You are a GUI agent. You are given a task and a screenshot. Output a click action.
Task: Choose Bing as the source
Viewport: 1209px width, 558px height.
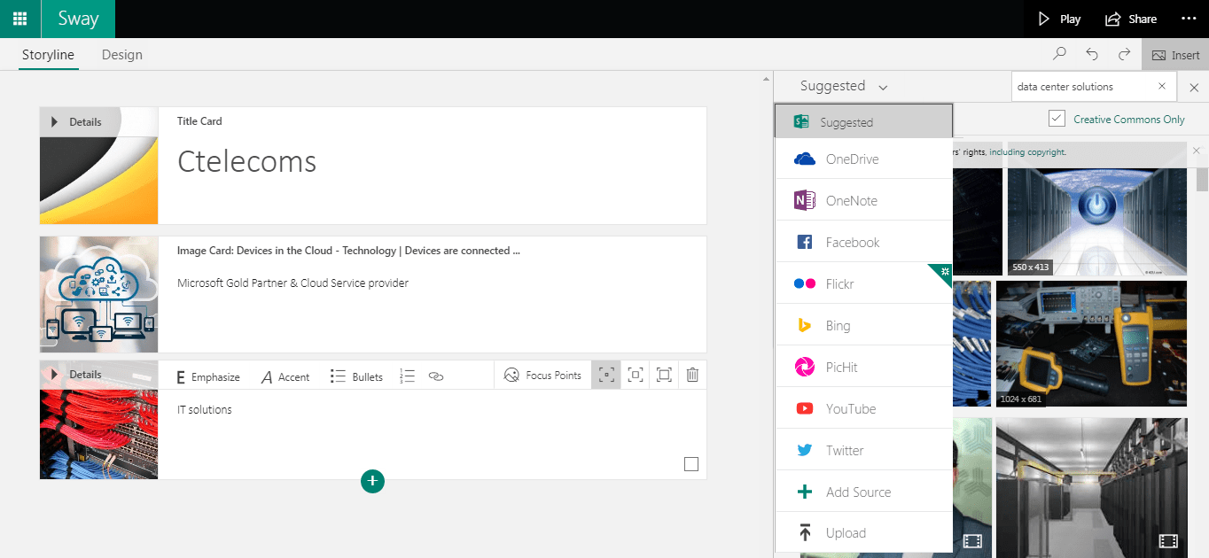point(863,325)
